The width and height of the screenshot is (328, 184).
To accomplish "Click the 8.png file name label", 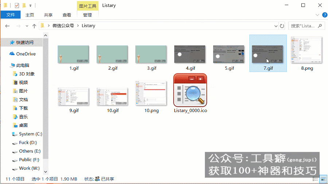I will pos(307,68).
